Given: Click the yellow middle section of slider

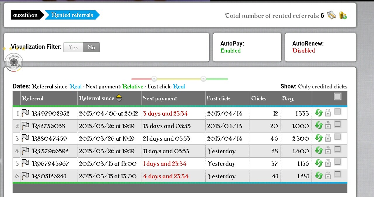Looking at the screenshot, I should pos(179,79).
